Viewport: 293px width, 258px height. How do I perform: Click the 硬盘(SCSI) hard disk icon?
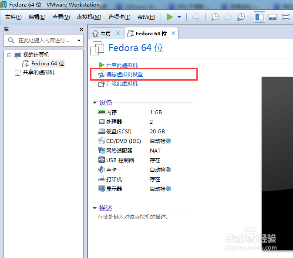tap(102, 131)
